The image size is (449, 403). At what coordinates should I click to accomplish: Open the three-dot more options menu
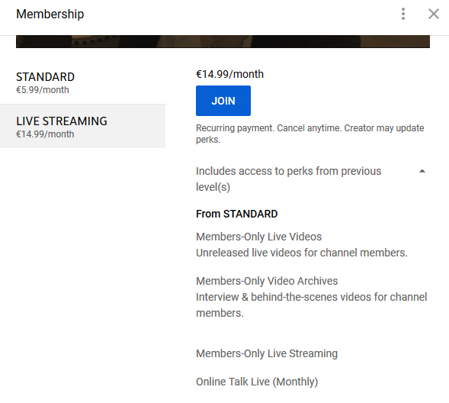click(403, 14)
